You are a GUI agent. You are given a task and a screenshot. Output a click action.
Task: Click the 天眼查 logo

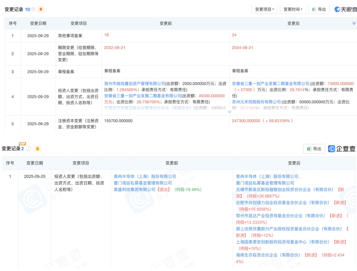pyautogui.click(x=346, y=9)
